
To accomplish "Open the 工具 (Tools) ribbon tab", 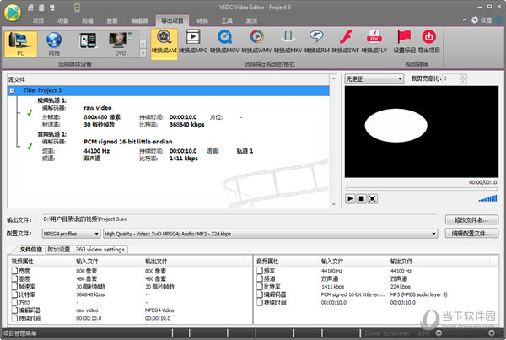I will (x=227, y=20).
